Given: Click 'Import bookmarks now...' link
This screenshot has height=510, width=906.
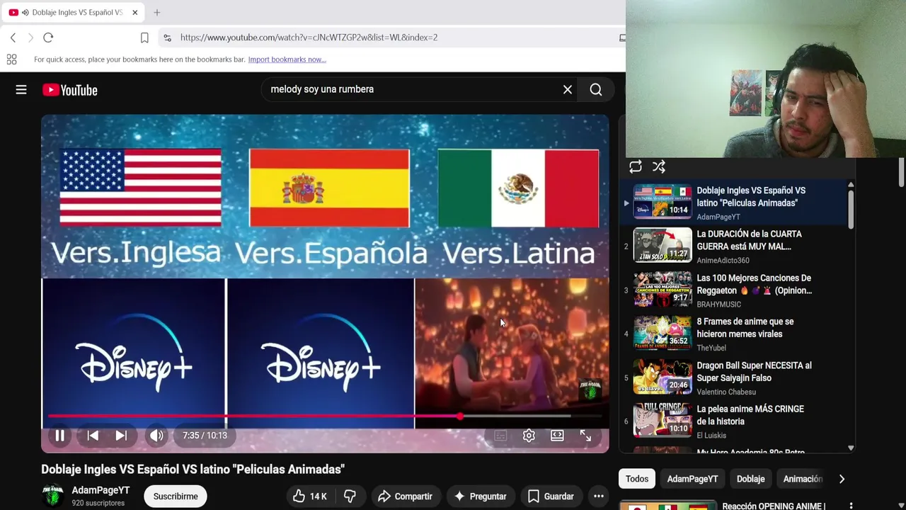Looking at the screenshot, I should click(x=287, y=59).
